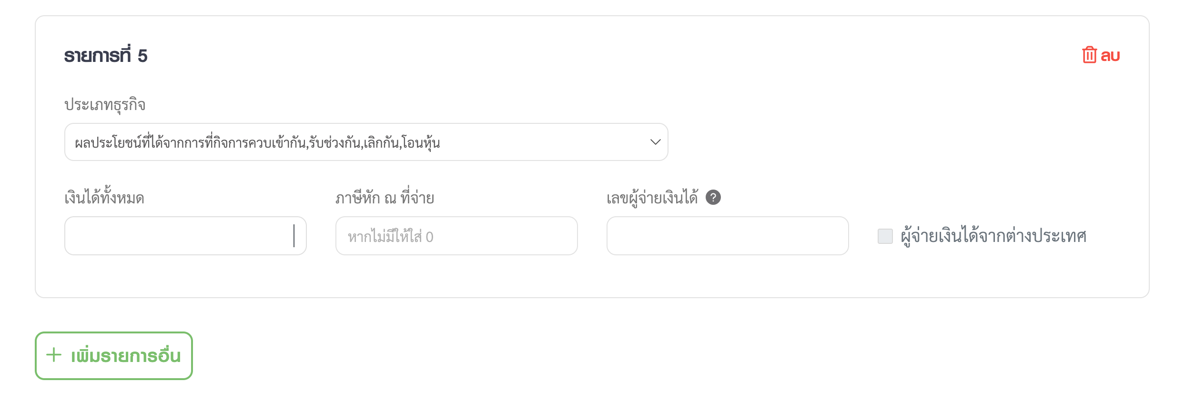
Task: Focus the เงินได้ทั้งหมด input field
Action: [185, 236]
